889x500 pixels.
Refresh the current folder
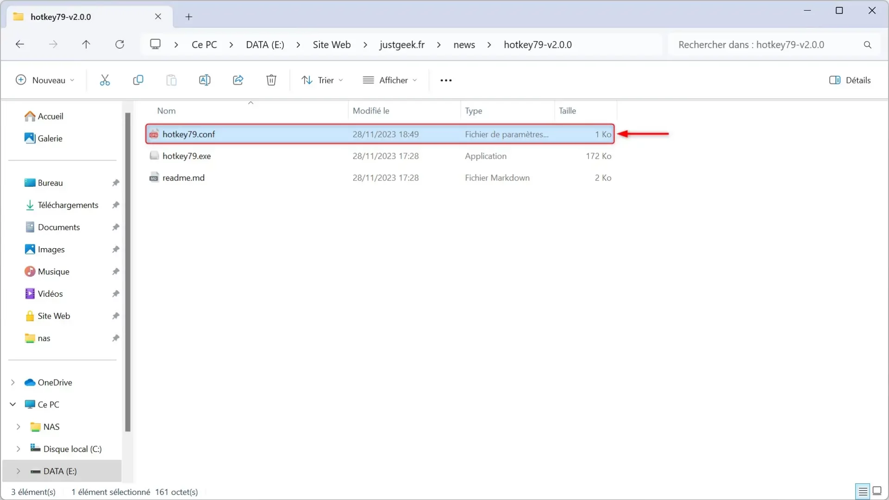click(119, 44)
